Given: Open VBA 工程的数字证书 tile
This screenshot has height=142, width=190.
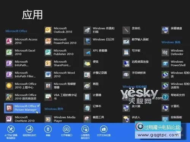Looking at the screenshot, I should (61, 97).
